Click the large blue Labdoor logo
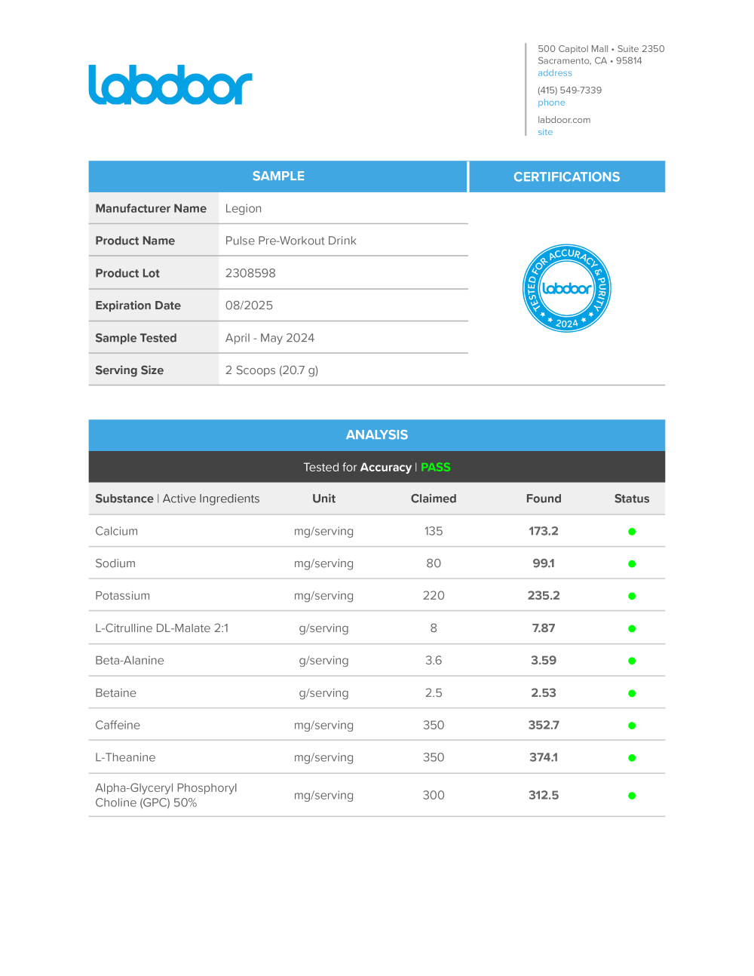 [170, 84]
